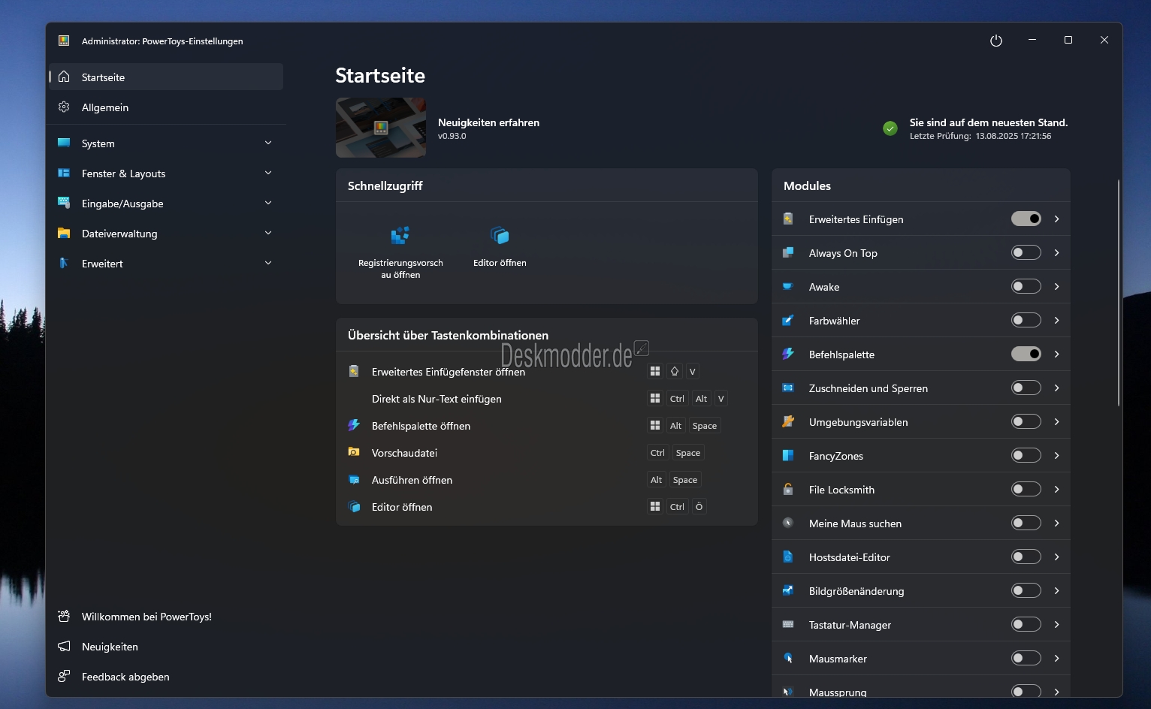Open the Feedback abgeben sidebar entry
Image resolution: width=1151 pixels, height=709 pixels.
pyautogui.click(x=166, y=676)
